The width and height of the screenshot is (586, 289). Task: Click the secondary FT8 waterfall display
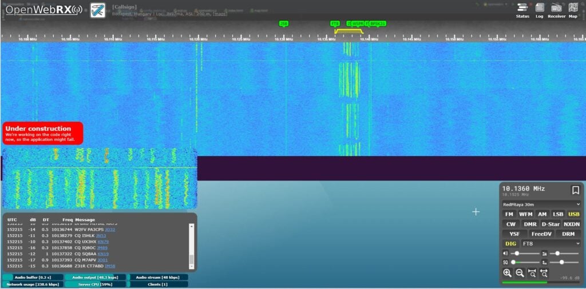pyautogui.click(x=100, y=178)
